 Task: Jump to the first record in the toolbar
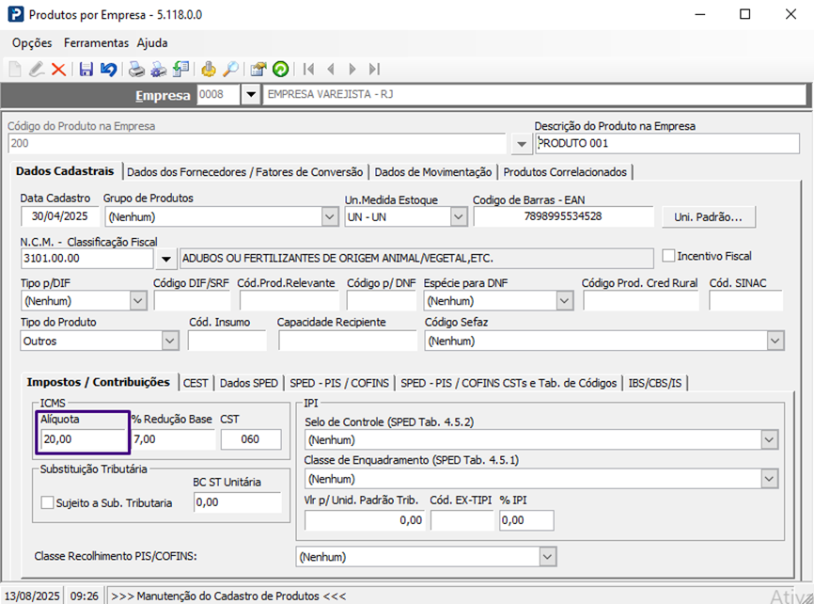pos(307,69)
